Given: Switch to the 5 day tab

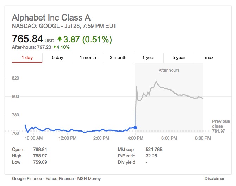Looking at the screenshot, I should [x=57, y=58].
